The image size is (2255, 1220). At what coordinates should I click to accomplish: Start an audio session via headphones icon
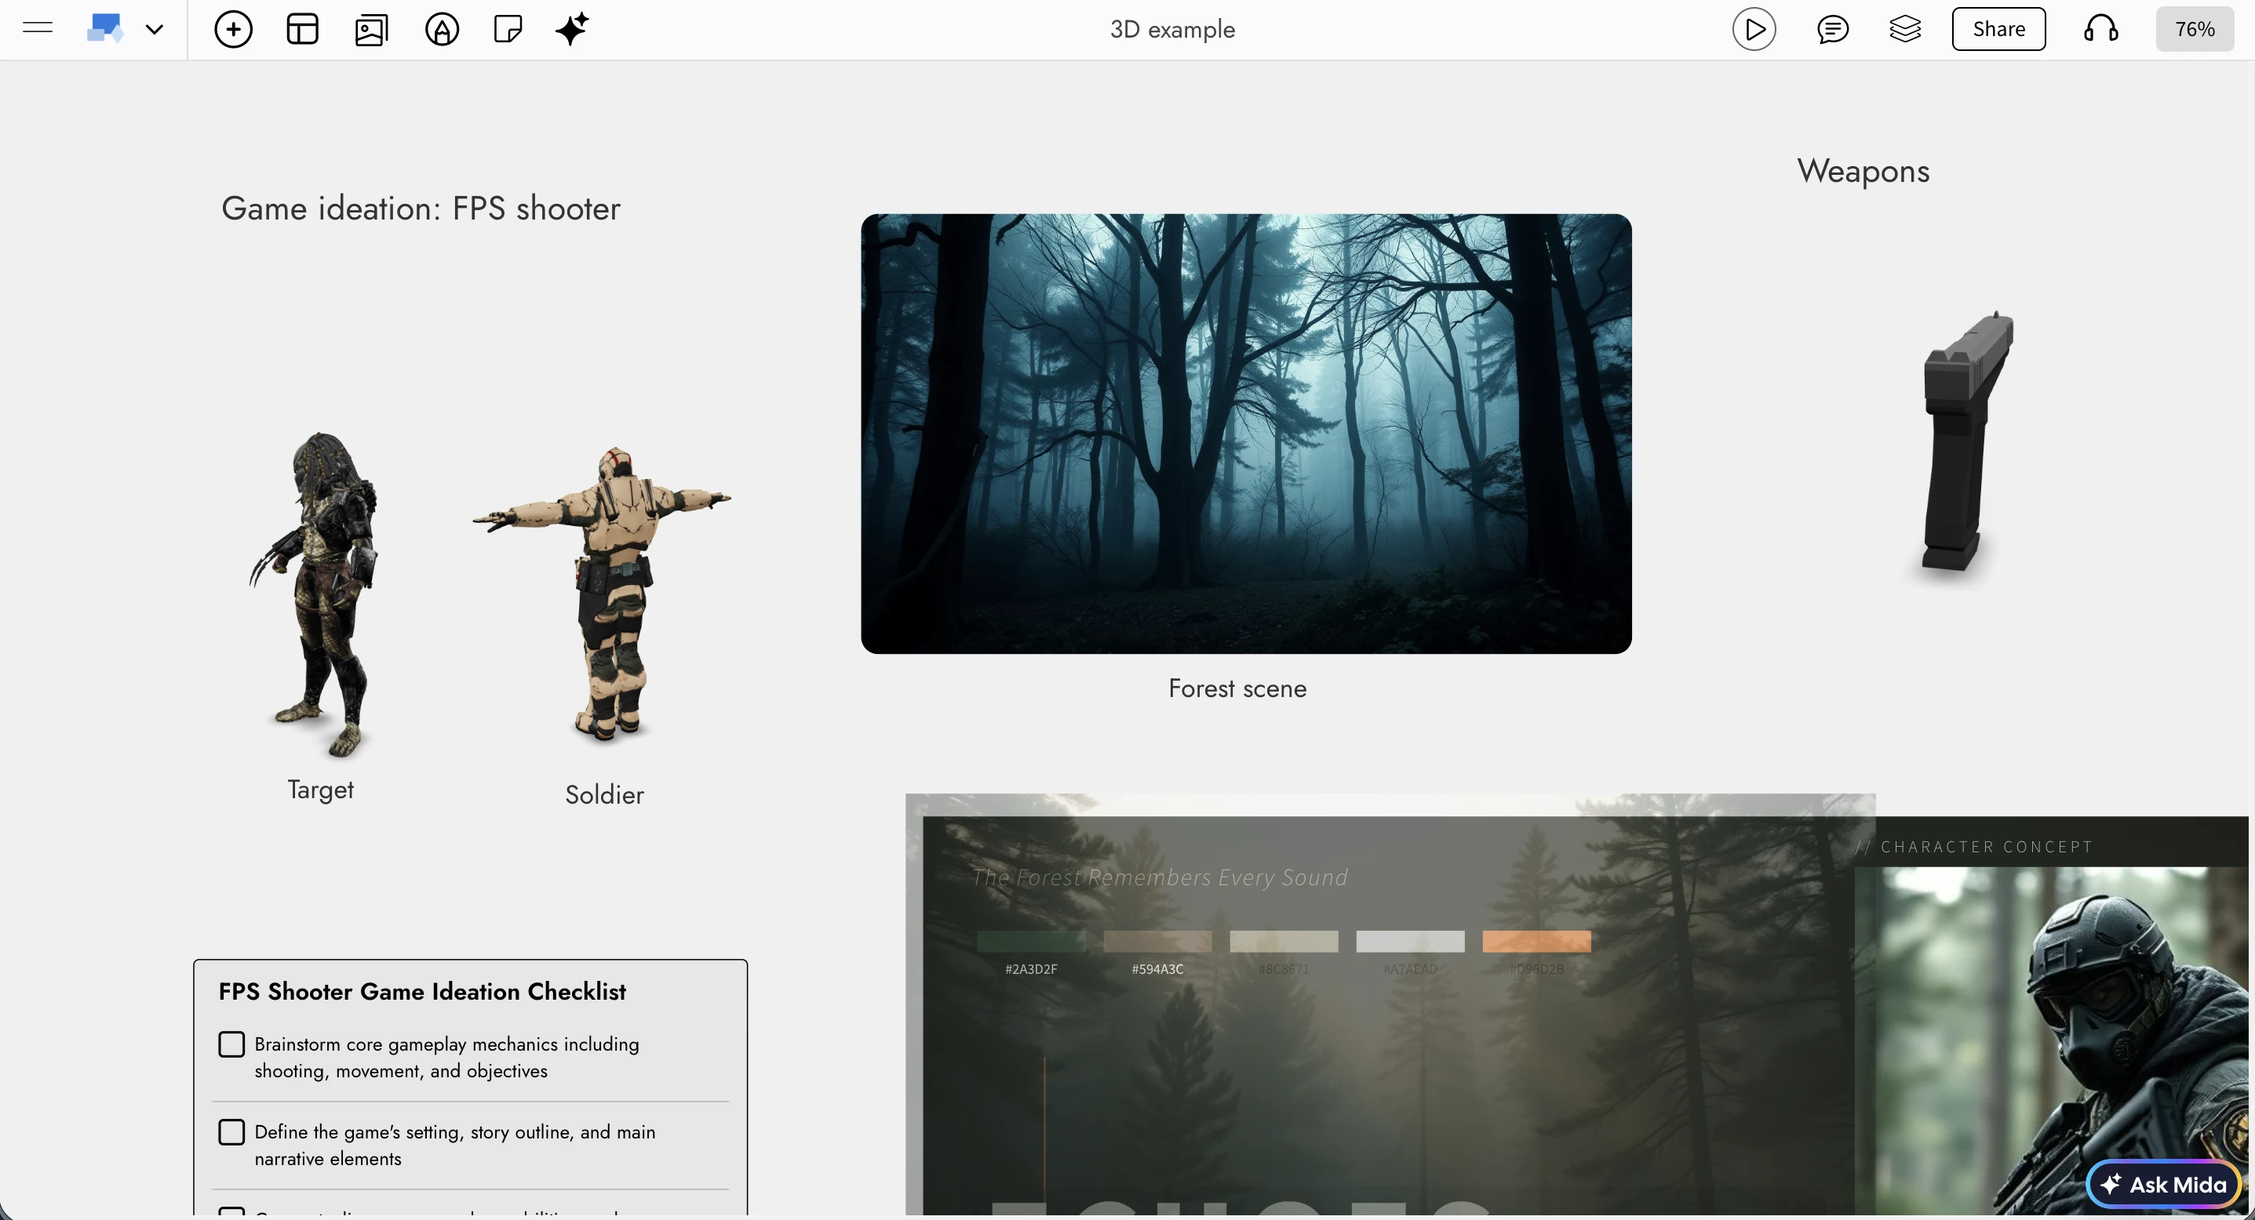(2101, 28)
